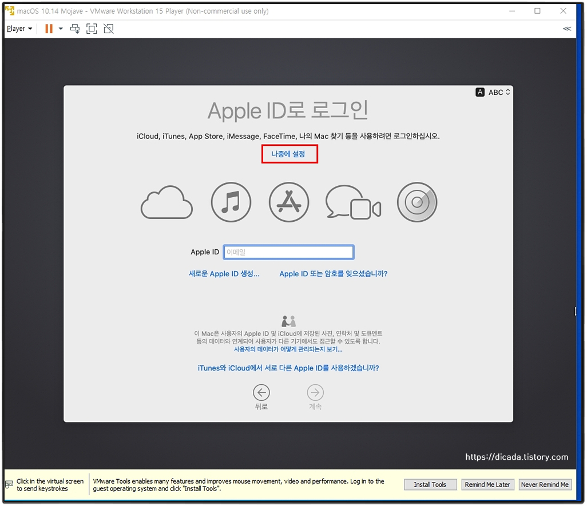The image size is (587, 506).
Task: Enter full screen mode icon
Action: coord(92,29)
